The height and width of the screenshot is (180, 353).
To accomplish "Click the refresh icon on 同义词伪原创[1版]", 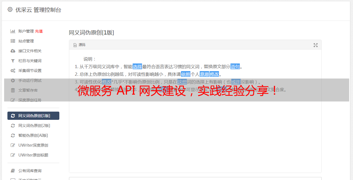I will pyautogui.click(x=13, y=116).
